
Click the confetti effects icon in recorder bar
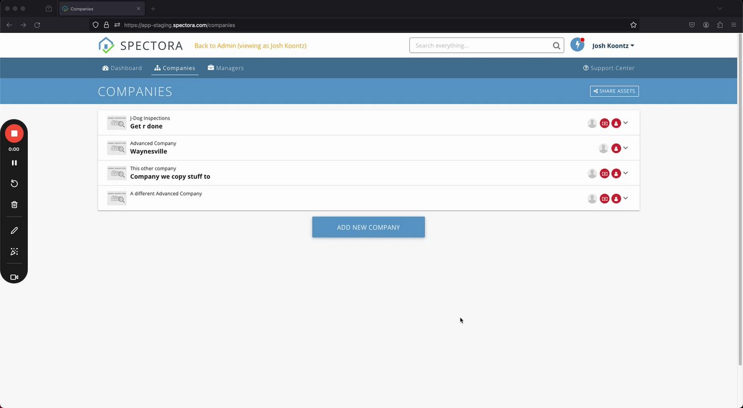(14, 252)
